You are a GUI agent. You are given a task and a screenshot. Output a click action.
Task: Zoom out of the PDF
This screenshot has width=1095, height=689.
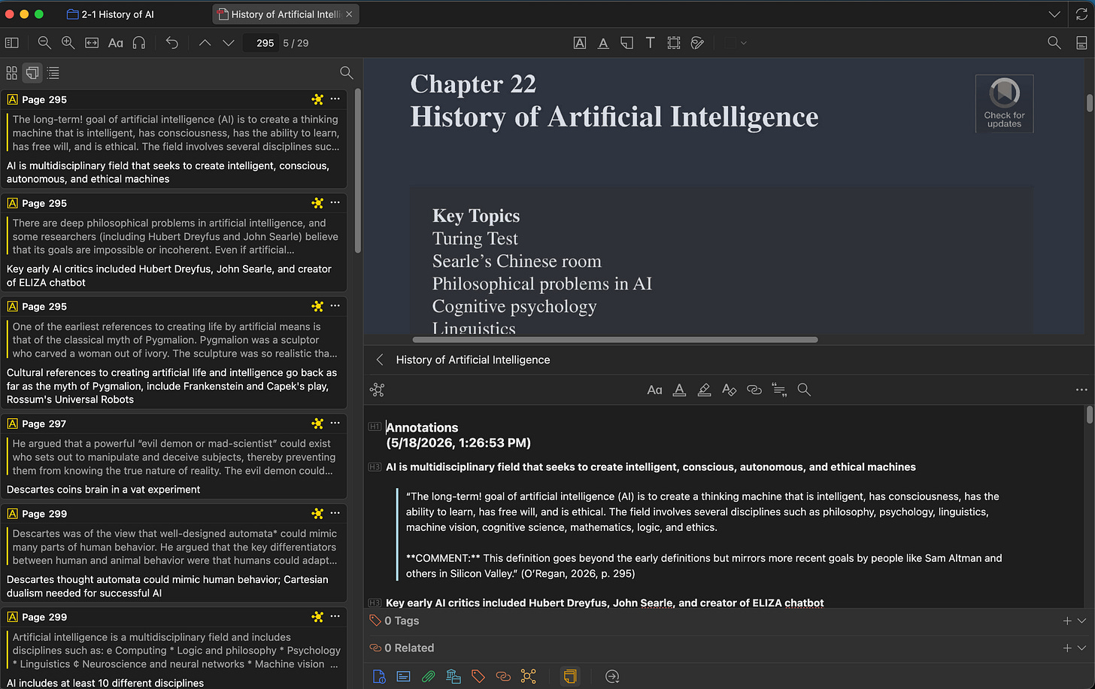pos(44,43)
